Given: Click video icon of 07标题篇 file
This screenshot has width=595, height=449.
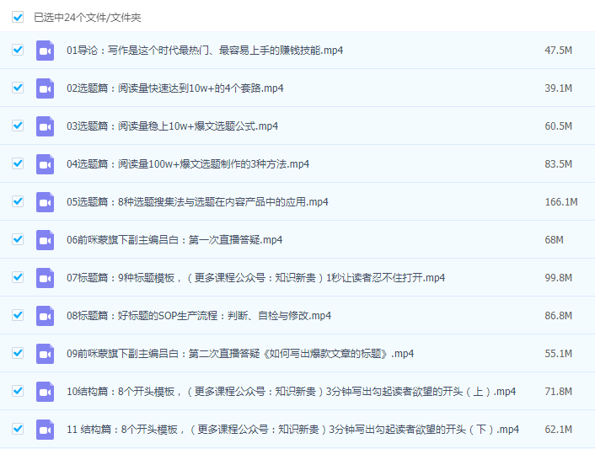Looking at the screenshot, I should 45,278.
